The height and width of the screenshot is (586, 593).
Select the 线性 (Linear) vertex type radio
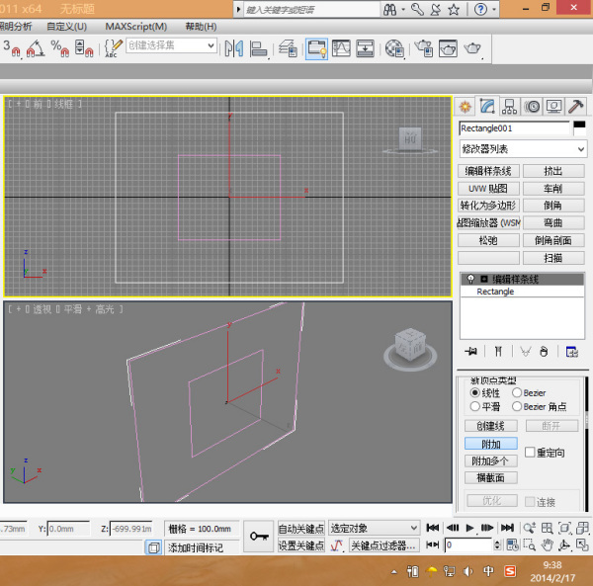pos(475,393)
